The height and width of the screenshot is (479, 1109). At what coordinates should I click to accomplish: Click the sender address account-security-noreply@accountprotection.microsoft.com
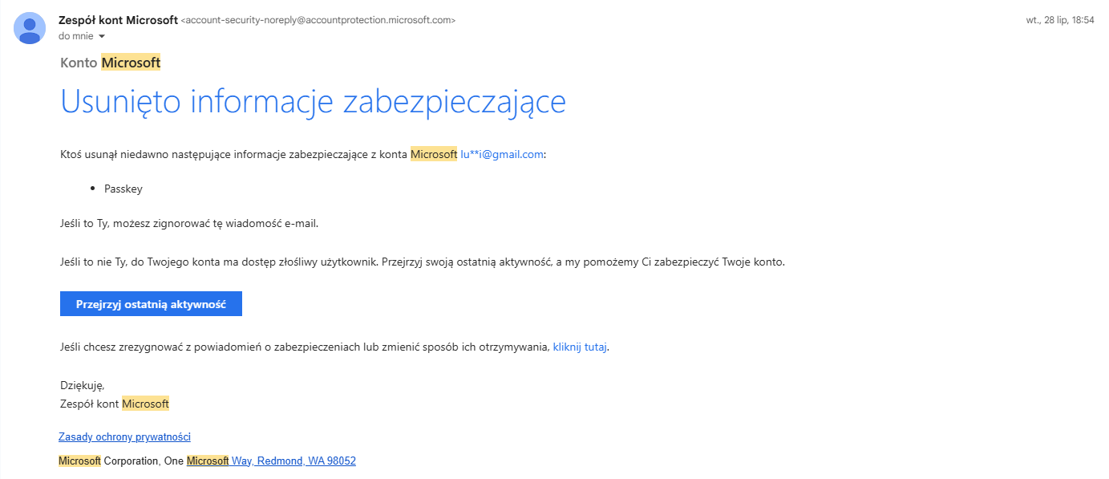(x=318, y=21)
